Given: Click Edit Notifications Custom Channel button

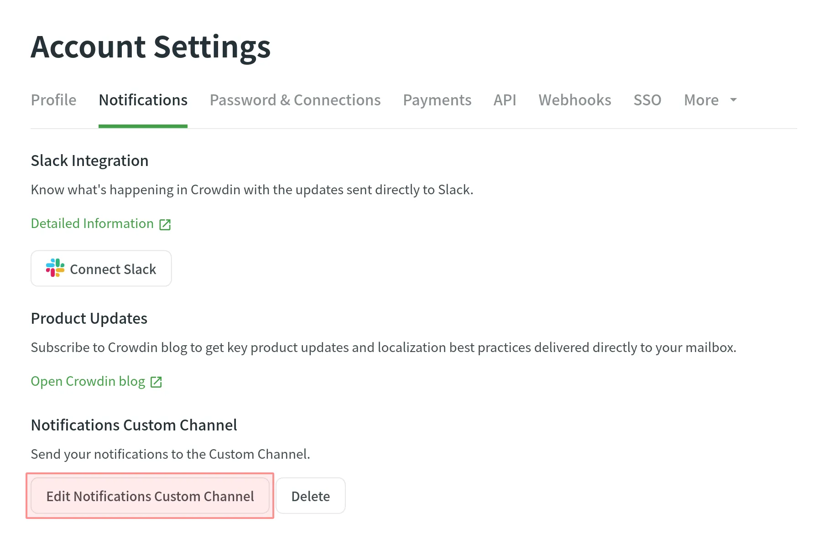Looking at the screenshot, I should click(150, 496).
